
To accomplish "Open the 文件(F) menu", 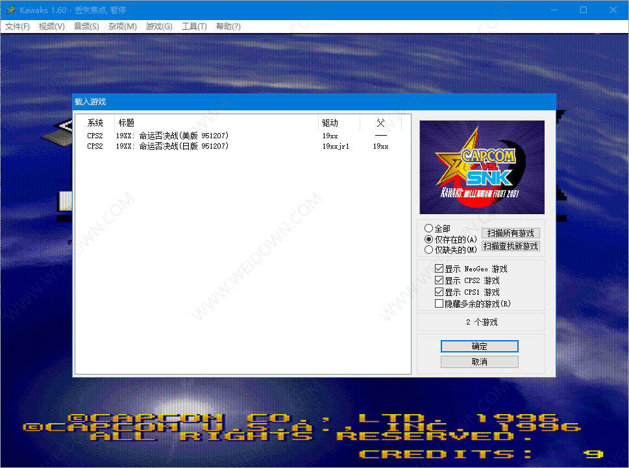I will coord(18,27).
